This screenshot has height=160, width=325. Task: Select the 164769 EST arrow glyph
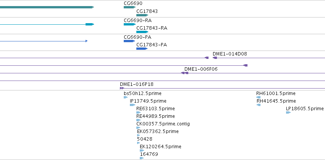coord(142,158)
